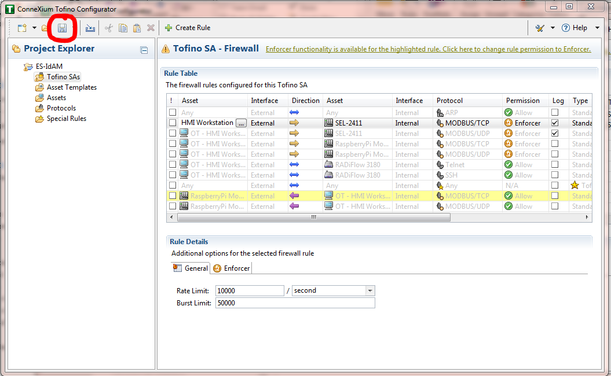The width and height of the screenshot is (611, 376).
Task: Click the Create Rule button
Action: pos(188,28)
